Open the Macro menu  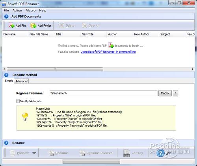pyautogui.click(x=31, y=10)
